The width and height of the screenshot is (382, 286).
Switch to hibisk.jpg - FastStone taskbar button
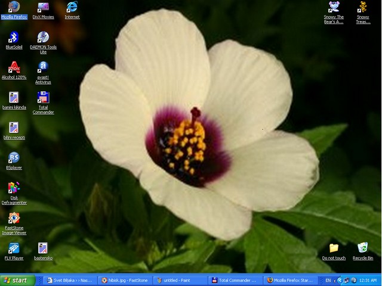tap(124, 280)
